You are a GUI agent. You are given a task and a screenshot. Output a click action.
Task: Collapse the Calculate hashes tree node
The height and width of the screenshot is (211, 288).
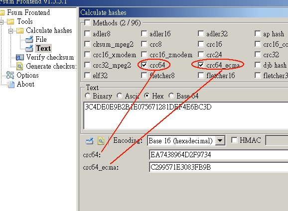[x=10, y=31]
